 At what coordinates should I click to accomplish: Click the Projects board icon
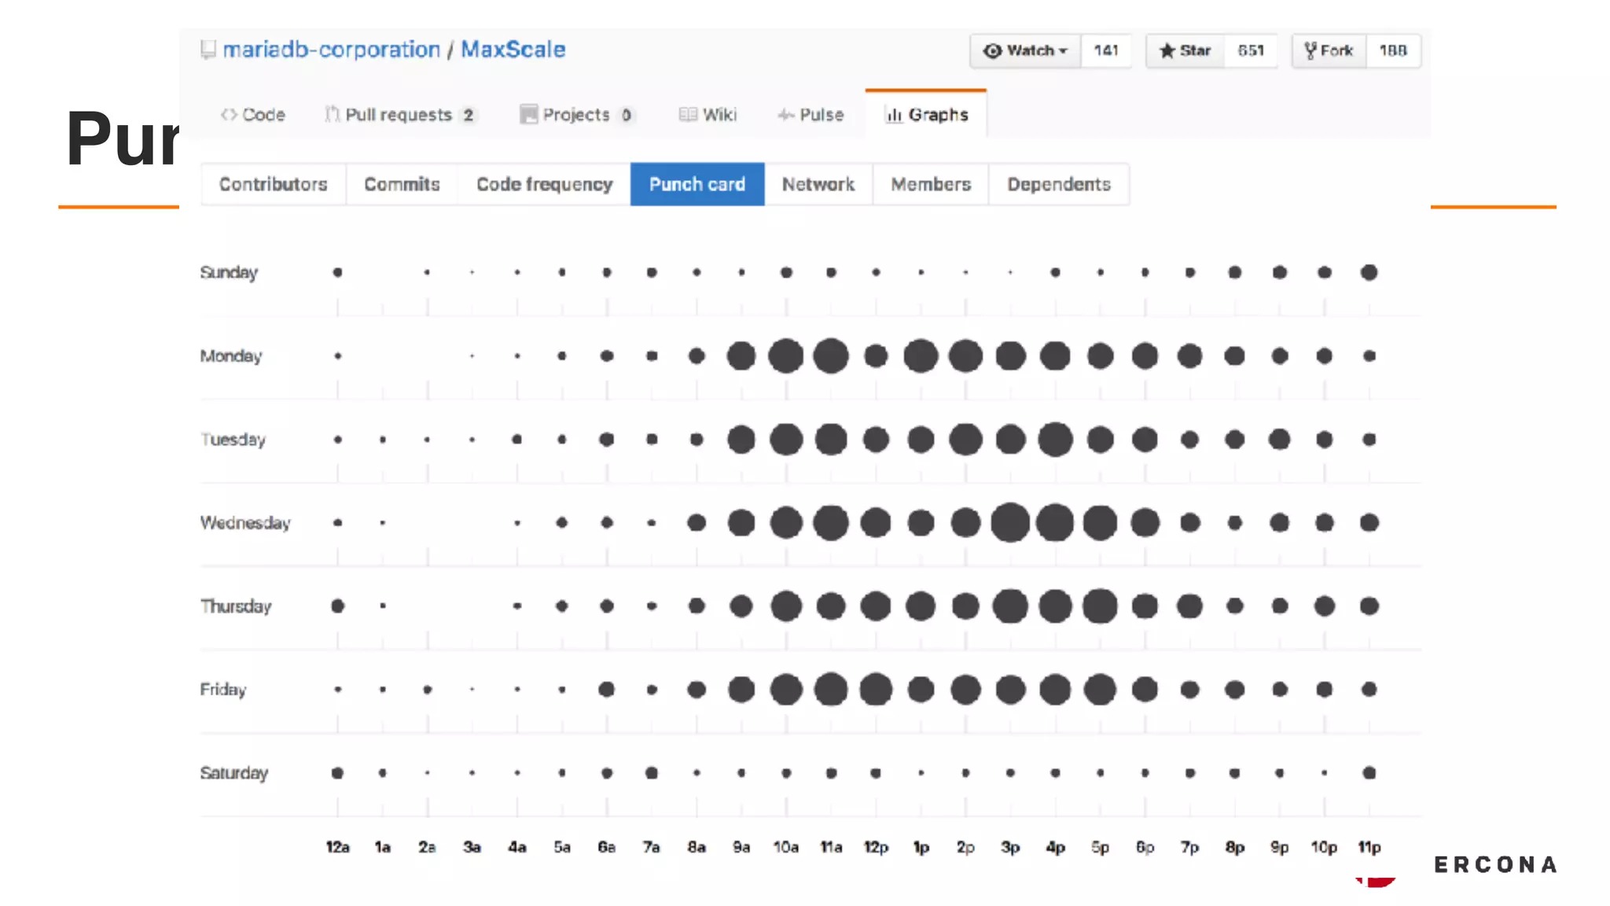[x=529, y=115]
